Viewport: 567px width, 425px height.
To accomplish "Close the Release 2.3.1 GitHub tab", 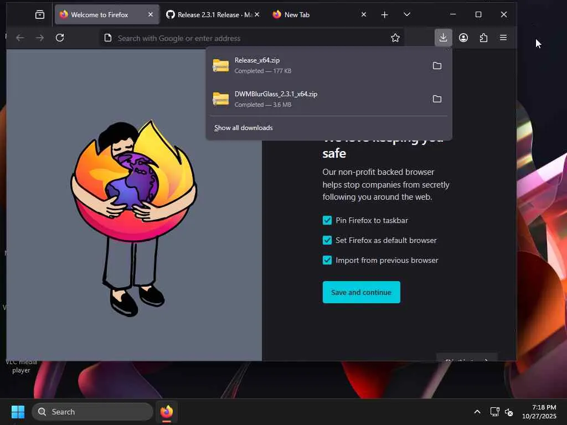I will point(257,14).
